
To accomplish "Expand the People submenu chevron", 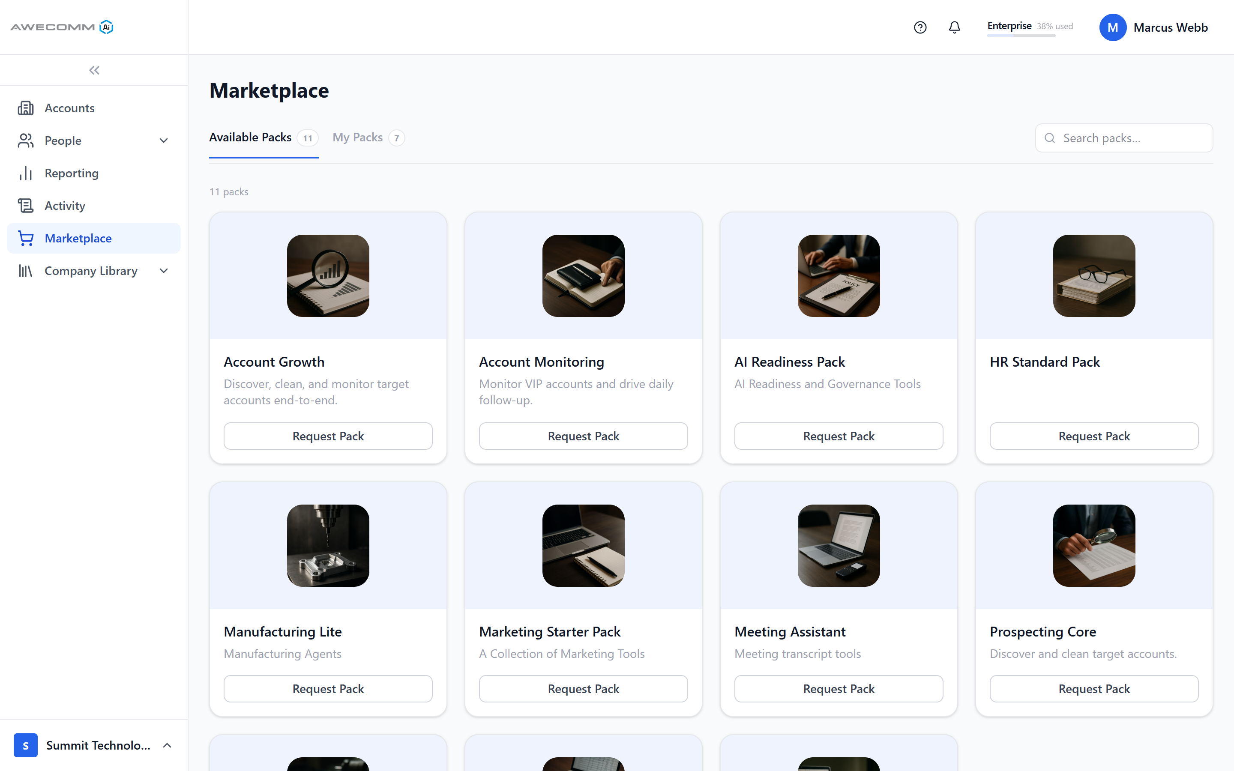I will [x=164, y=141].
